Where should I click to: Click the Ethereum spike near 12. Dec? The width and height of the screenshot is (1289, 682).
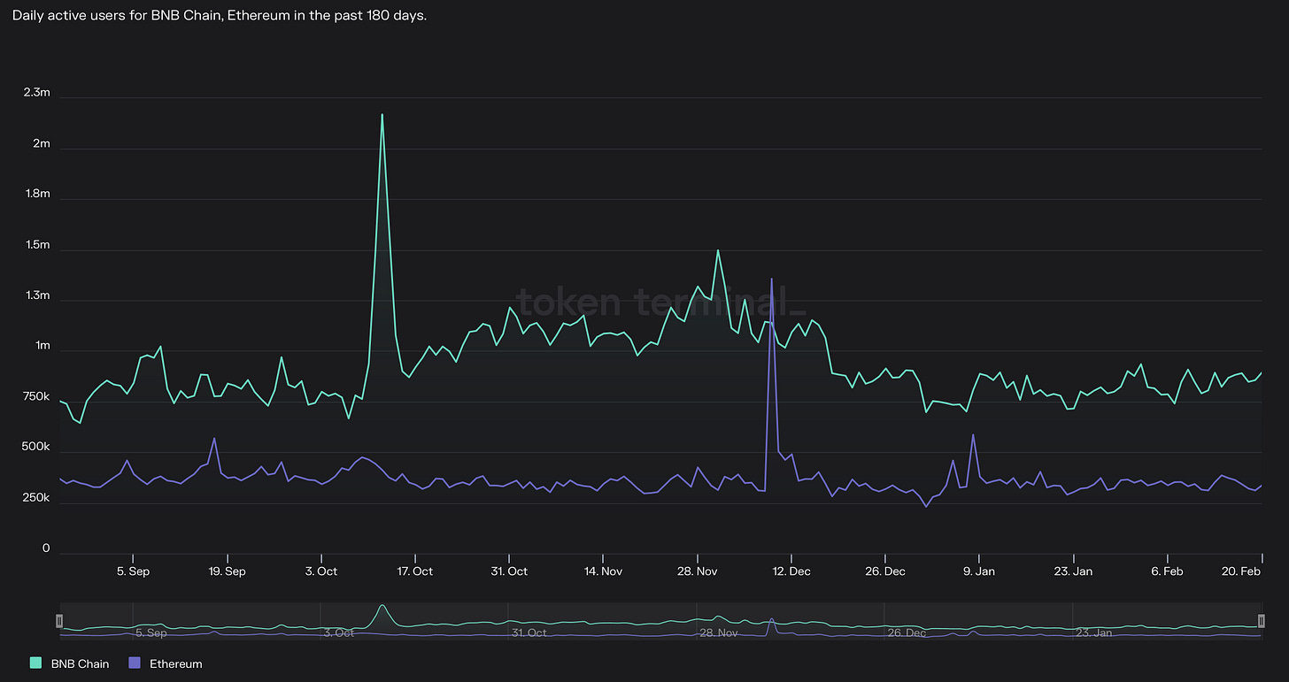772,280
